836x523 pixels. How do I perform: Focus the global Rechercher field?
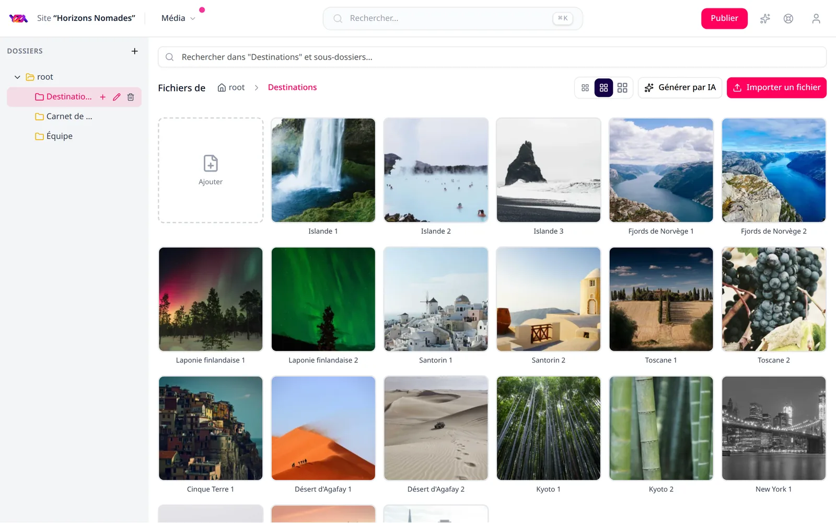click(x=452, y=18)
